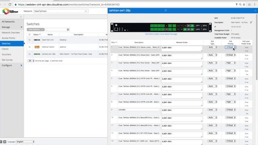Edit the port 5 Allowed VLANs field
Image resolution: width=258 pixels, height=145 pixels.
coord(182,80)
